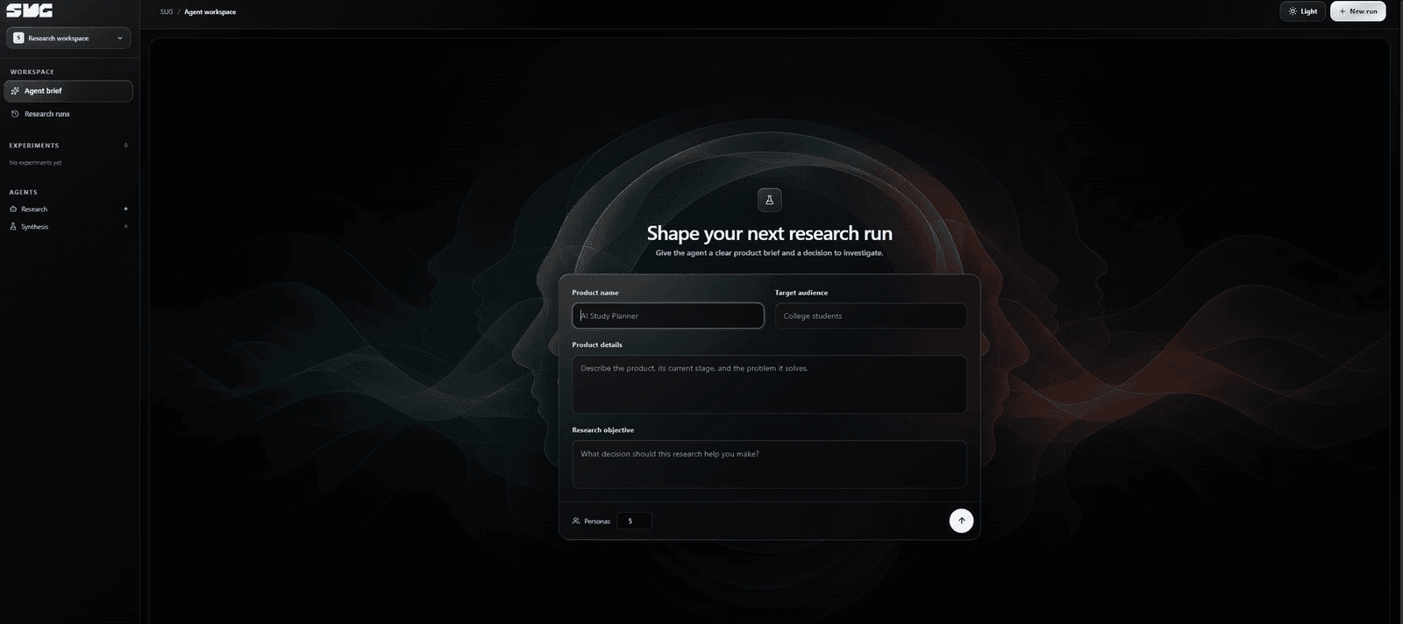This screenshot has height=624, width=1403.
Task: Open the Research workspace switcher dropdown
Action: click(x=68, y=38)
